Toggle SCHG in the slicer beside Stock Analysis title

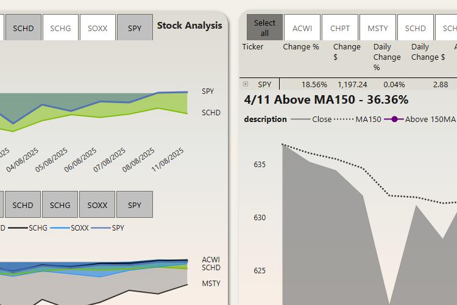60,27
